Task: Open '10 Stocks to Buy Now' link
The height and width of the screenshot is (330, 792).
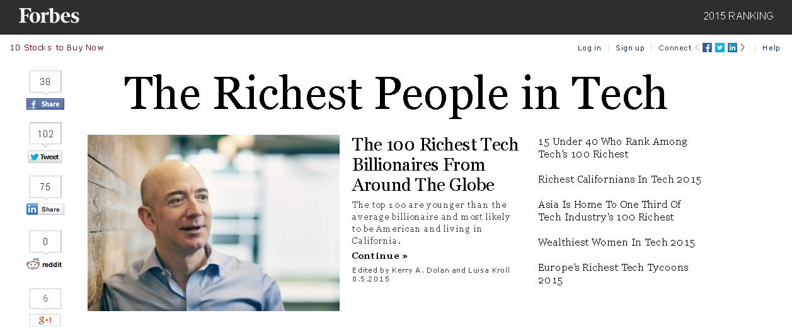Action: click(x=57, y=48)
